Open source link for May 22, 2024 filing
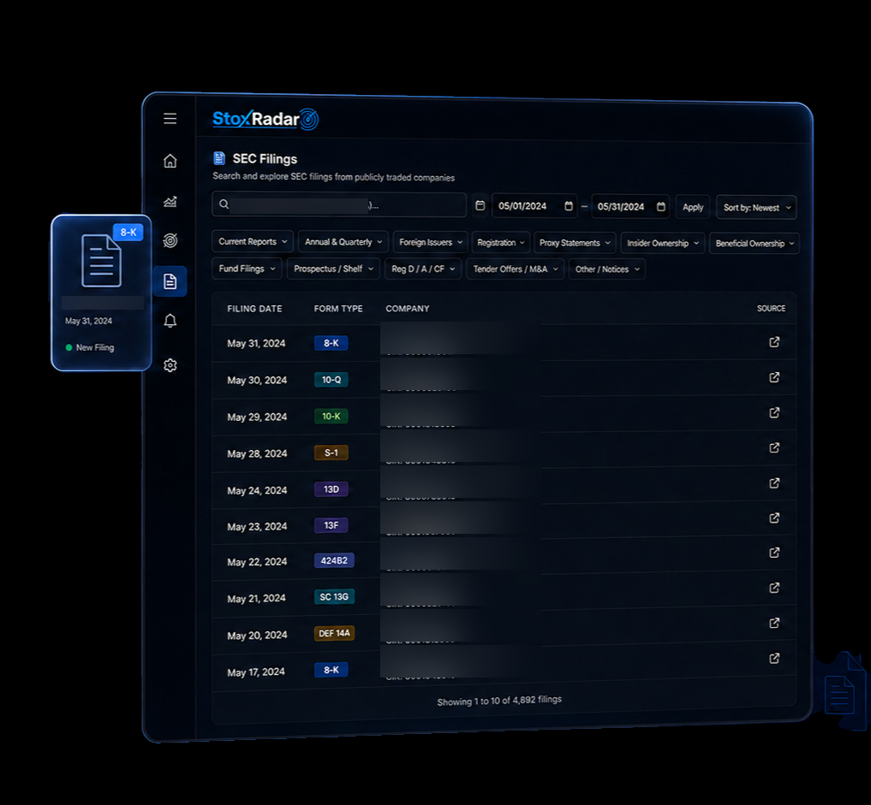 click(x=774, y=553)
